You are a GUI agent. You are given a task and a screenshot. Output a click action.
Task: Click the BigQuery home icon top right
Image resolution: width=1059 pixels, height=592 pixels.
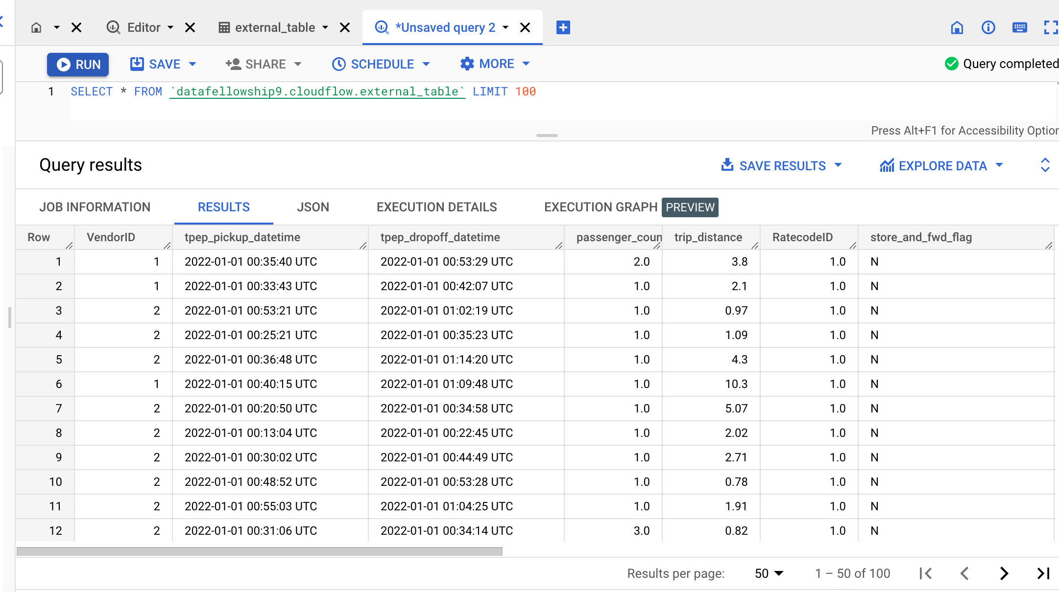click(958, 28)
